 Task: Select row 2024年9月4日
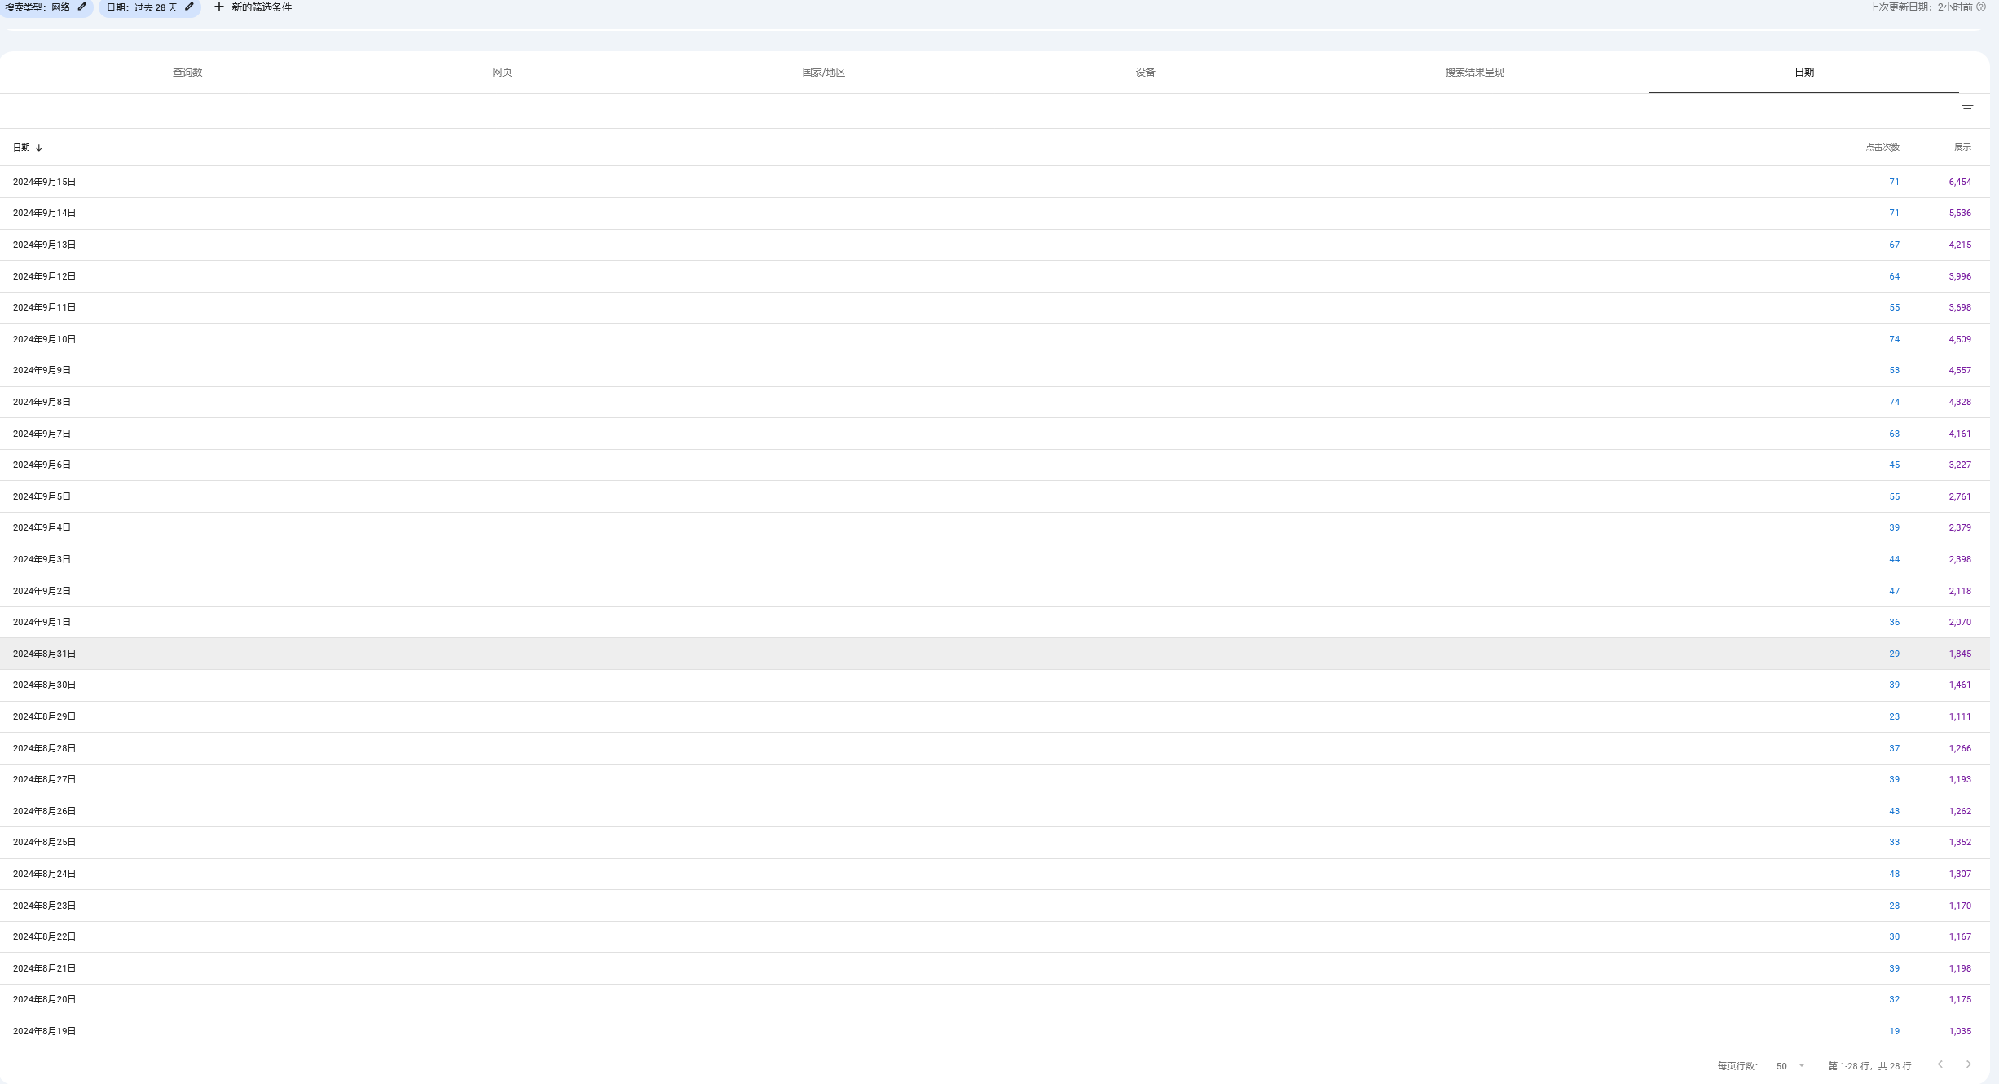[995, 527]
